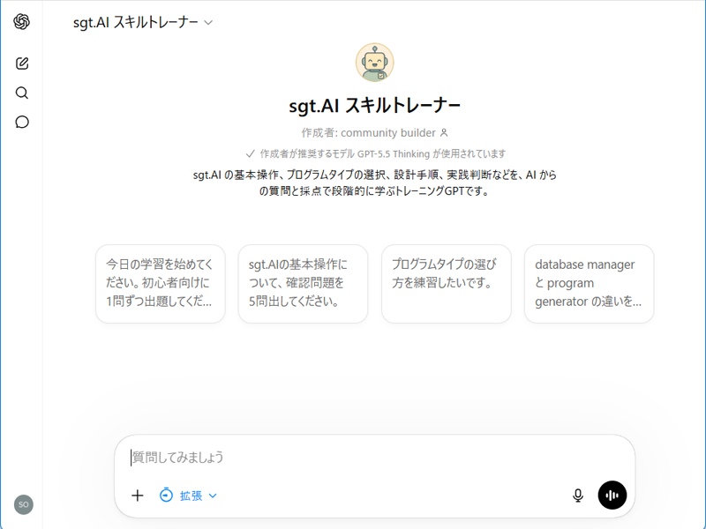706x529 pixels.
Task: Open the ChatGPT logo home icon
Action: (21, 21)
